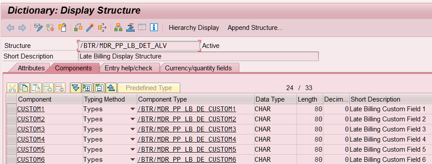432x164 pixels.
Task: Click the Expand Include plus icon
Action: (88, 88)
